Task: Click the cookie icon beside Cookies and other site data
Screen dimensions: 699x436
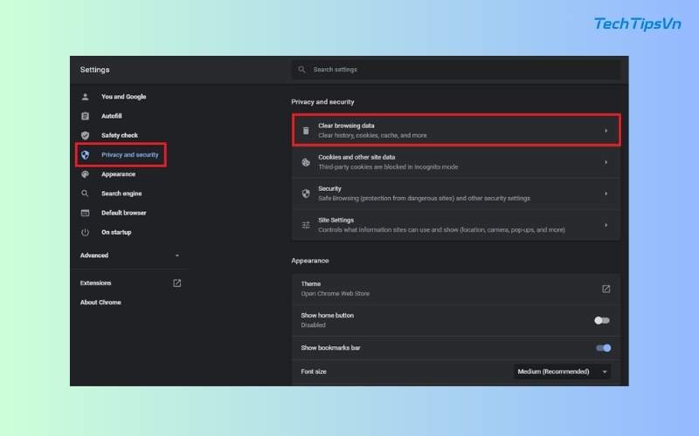Action: [x=306, y=162]
